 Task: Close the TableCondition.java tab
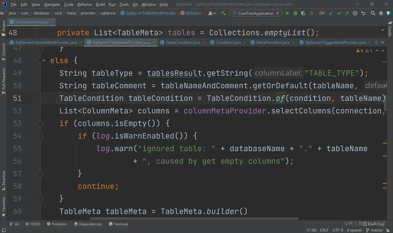(x=204, y=42)
